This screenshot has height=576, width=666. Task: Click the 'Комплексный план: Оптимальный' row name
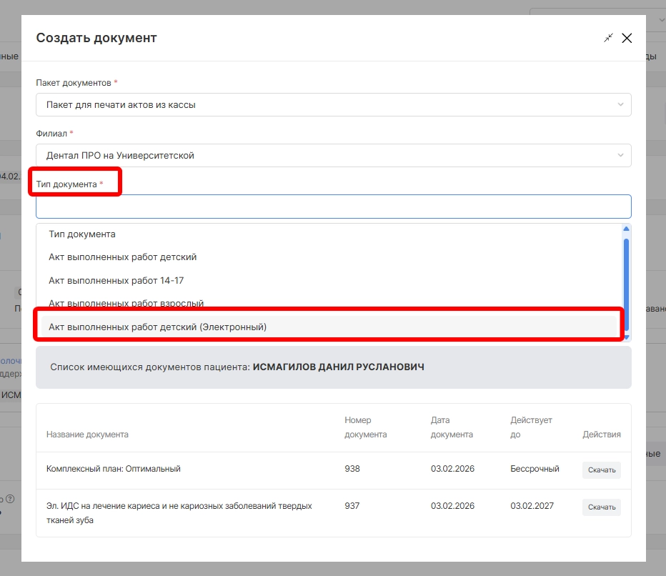click(x=114, y=470)
